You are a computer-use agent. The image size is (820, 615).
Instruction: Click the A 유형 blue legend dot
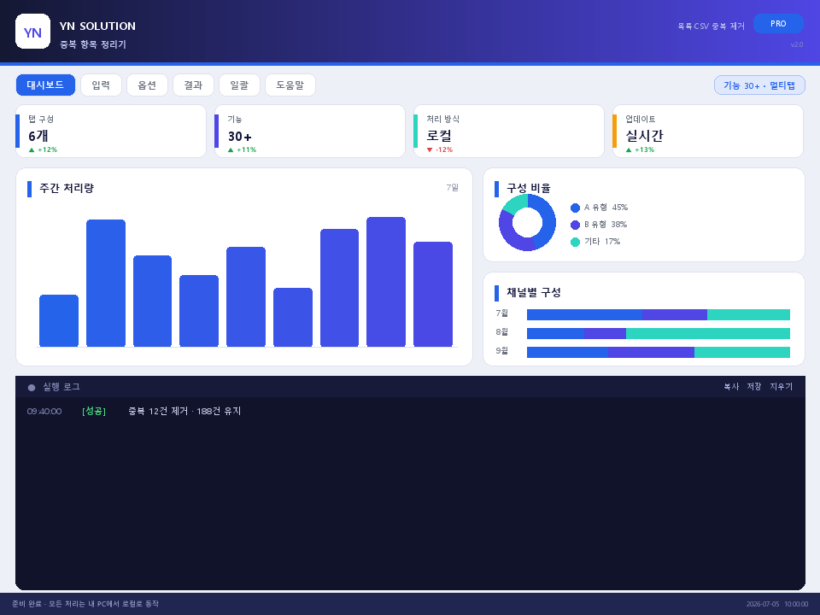click(x=575, y=208)
